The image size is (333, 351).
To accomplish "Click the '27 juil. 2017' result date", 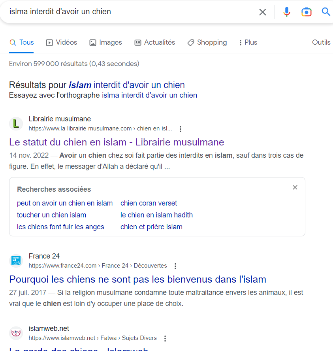I will point(28,292).
